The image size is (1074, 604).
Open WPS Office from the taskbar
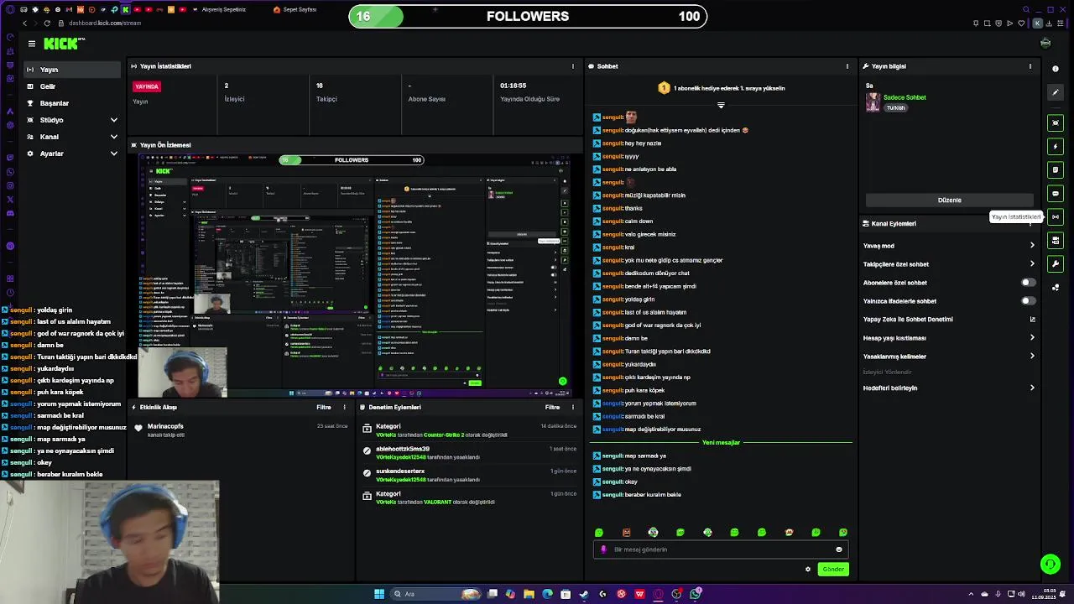[x=639, y=594]
